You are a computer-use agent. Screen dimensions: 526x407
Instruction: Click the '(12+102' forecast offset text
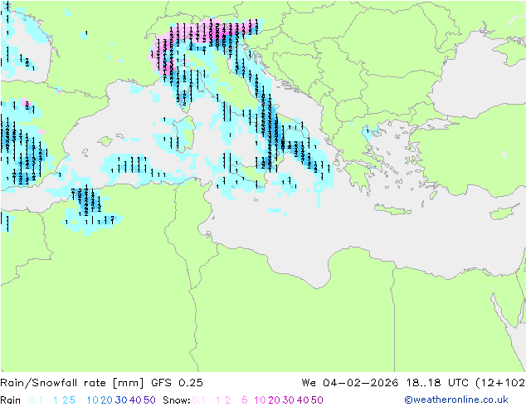tap(500, 383)
